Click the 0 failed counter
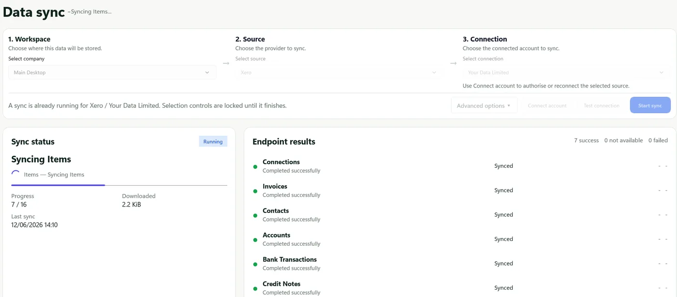 click(x=658, y=140)
